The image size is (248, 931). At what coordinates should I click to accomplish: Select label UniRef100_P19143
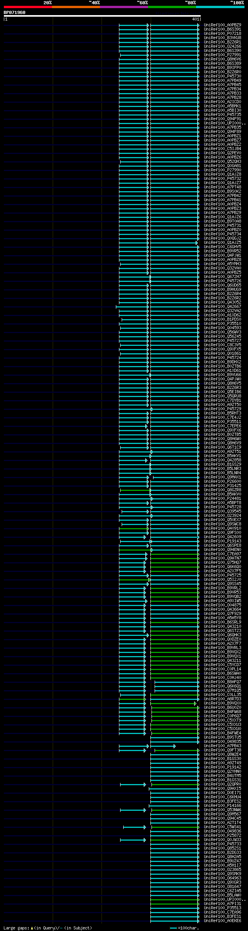pyautogui.click(x=222, y=541)
